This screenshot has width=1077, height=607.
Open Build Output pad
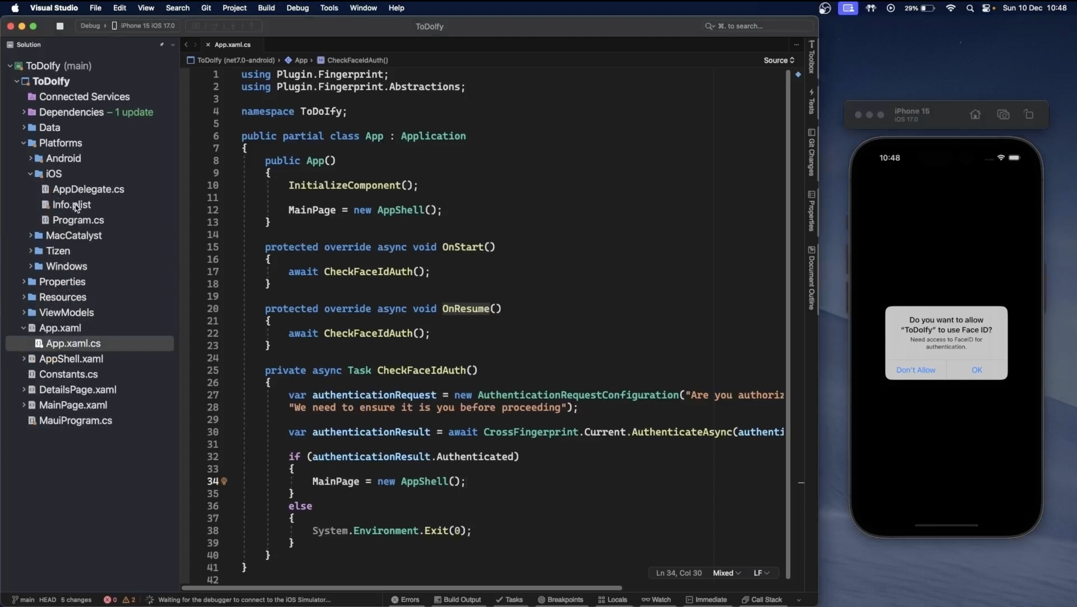[457, 600]
